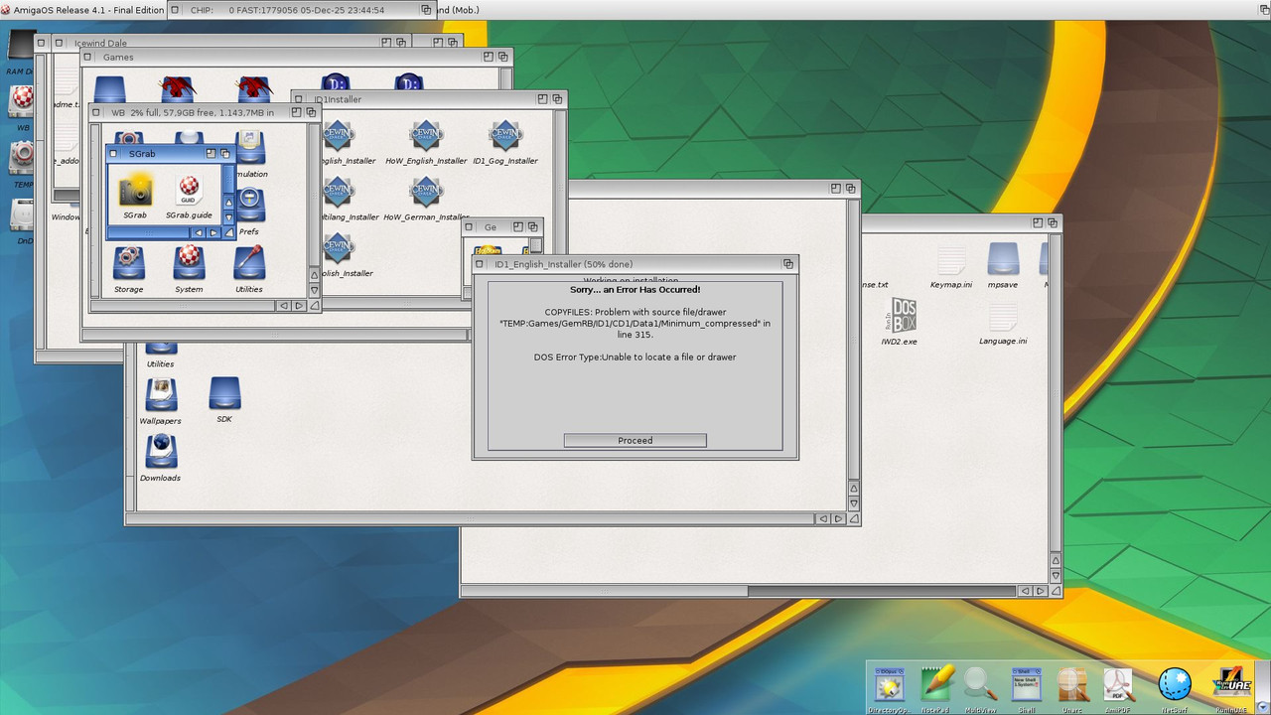Open the System drawer in WB window
This screenshot has height=715, width=1271.
click(189, 263)
